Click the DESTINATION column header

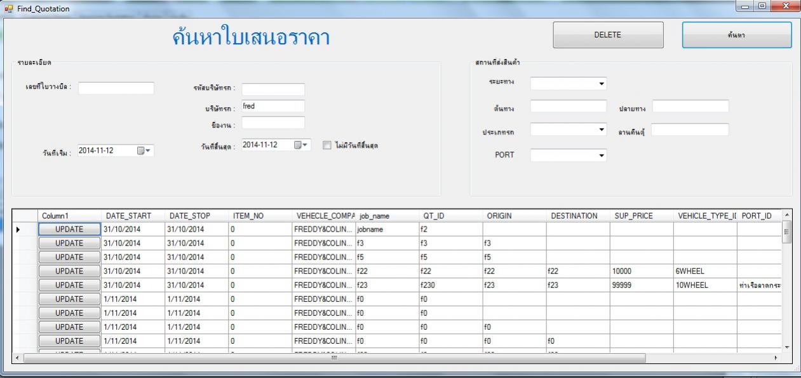[x=577, y=216]
